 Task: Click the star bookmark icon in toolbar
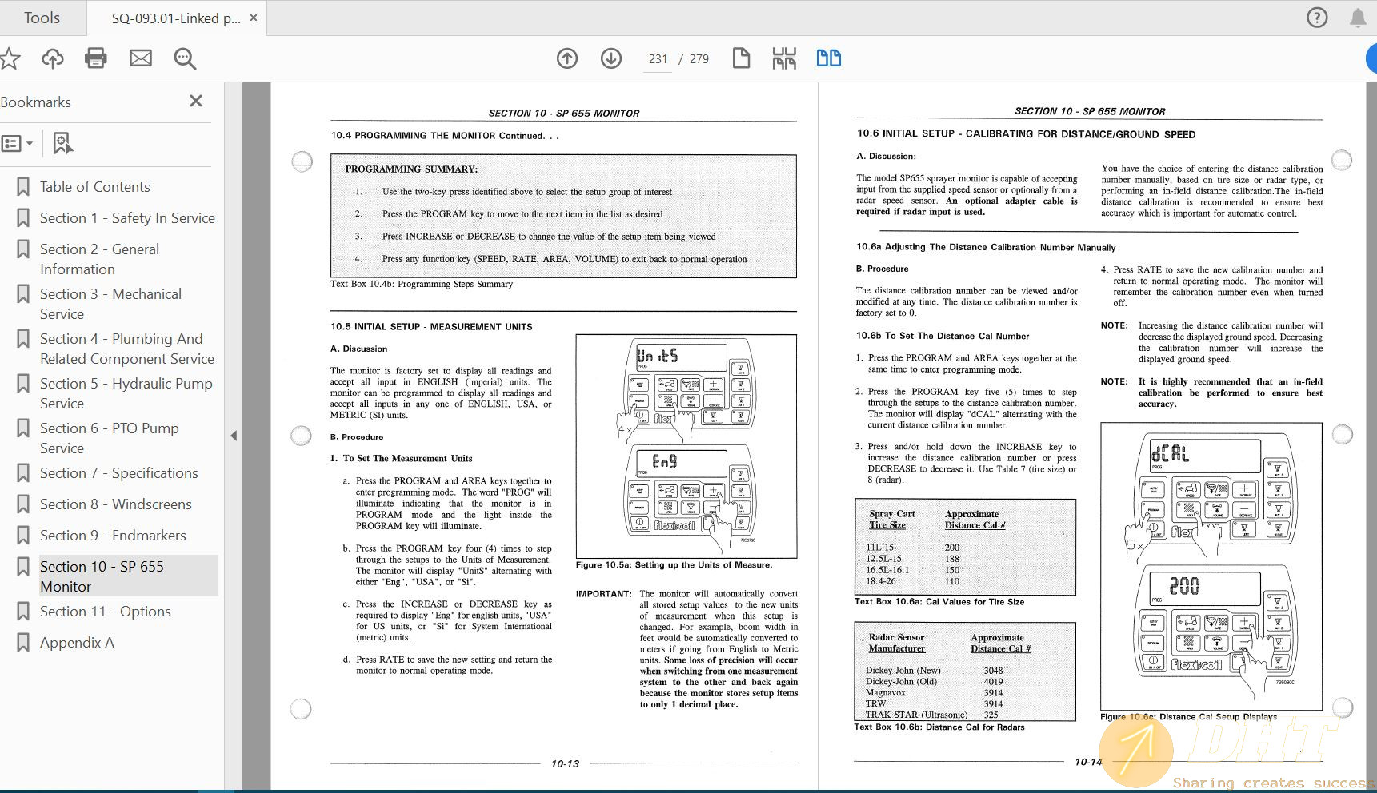(10, 58)
